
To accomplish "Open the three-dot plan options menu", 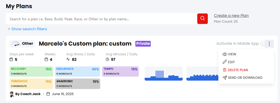I will point(269,43).
